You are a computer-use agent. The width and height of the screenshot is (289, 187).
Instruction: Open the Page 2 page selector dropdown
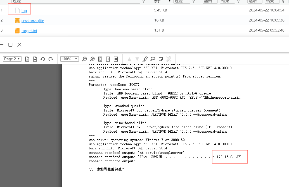click(x=12, y=59)
